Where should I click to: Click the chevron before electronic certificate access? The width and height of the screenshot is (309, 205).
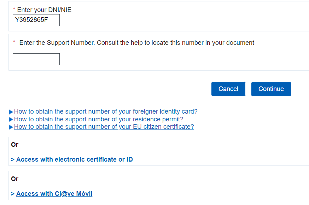pos(13,160)
